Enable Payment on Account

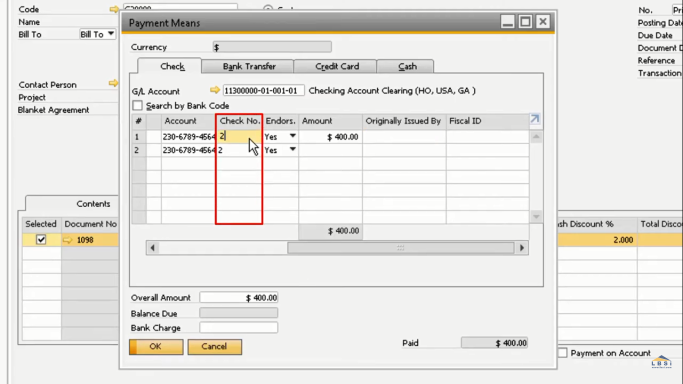(562, 352)
